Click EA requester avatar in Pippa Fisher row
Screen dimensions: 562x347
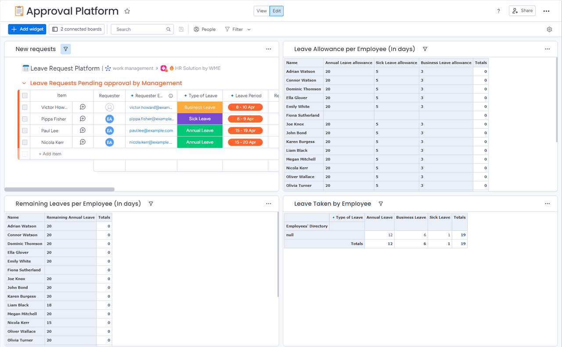pyautogui.click(x=109, y=119)
